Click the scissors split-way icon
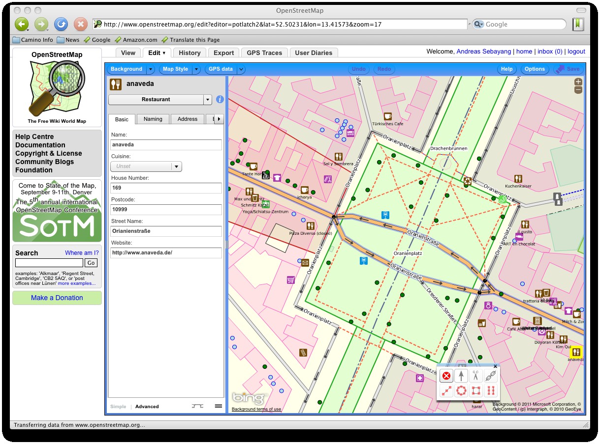The image size is (600, 444). tap(475, 376)
